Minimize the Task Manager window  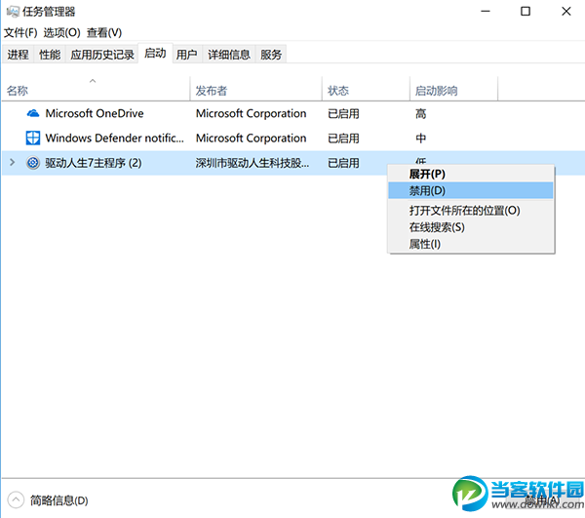click(485, 11)
